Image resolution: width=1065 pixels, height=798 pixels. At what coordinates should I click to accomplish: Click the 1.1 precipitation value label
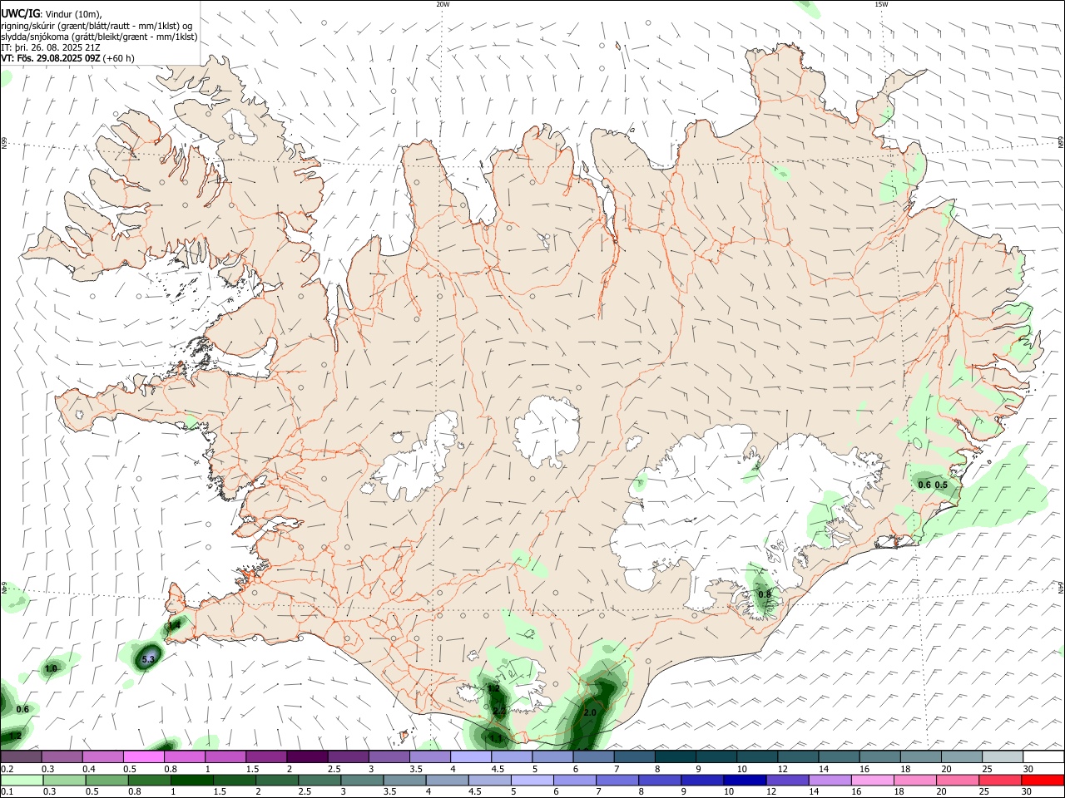point(497,737)
